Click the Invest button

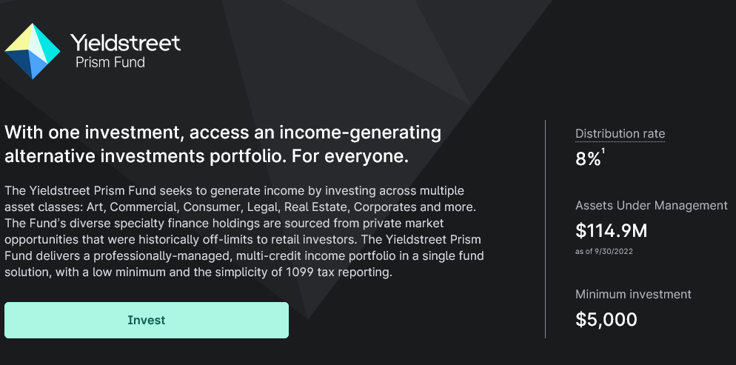coord(147,320)
